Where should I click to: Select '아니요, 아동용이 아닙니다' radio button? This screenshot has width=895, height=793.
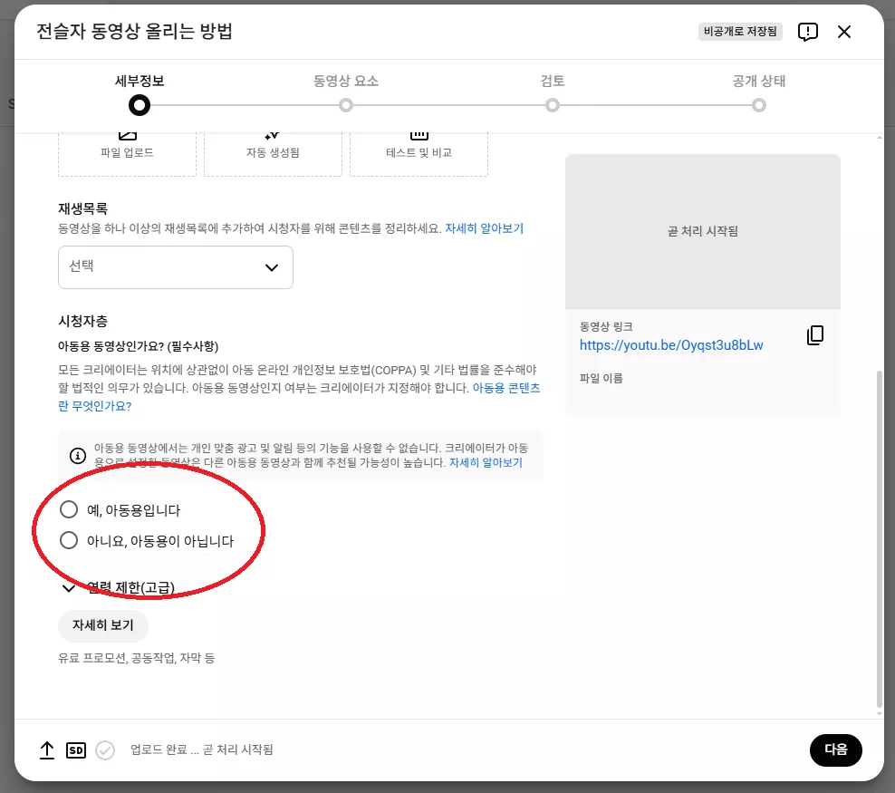(69, 540)
